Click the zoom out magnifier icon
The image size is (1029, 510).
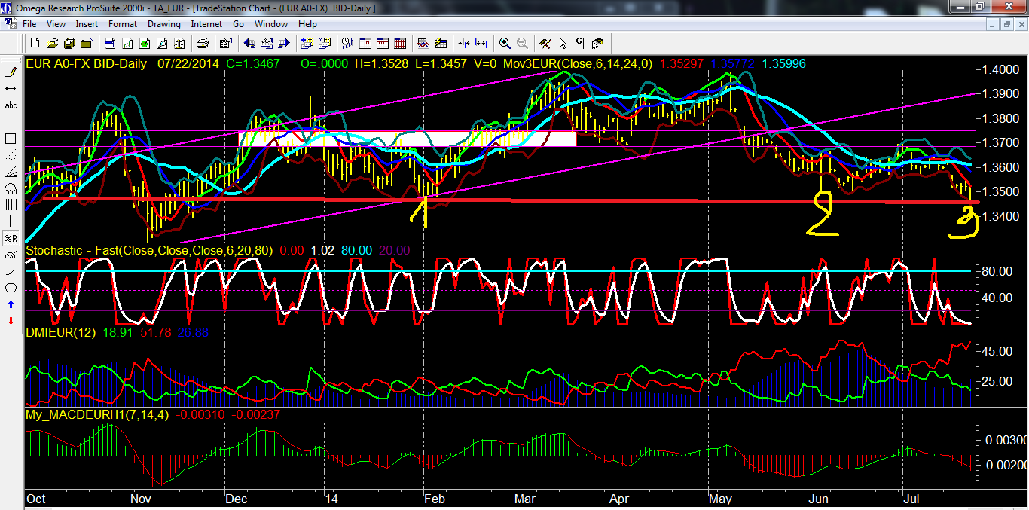(521, 43)
